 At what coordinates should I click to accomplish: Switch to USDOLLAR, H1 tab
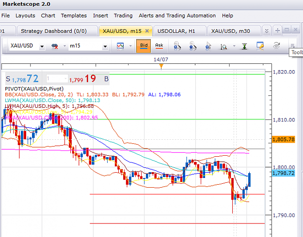pos(180,31)
